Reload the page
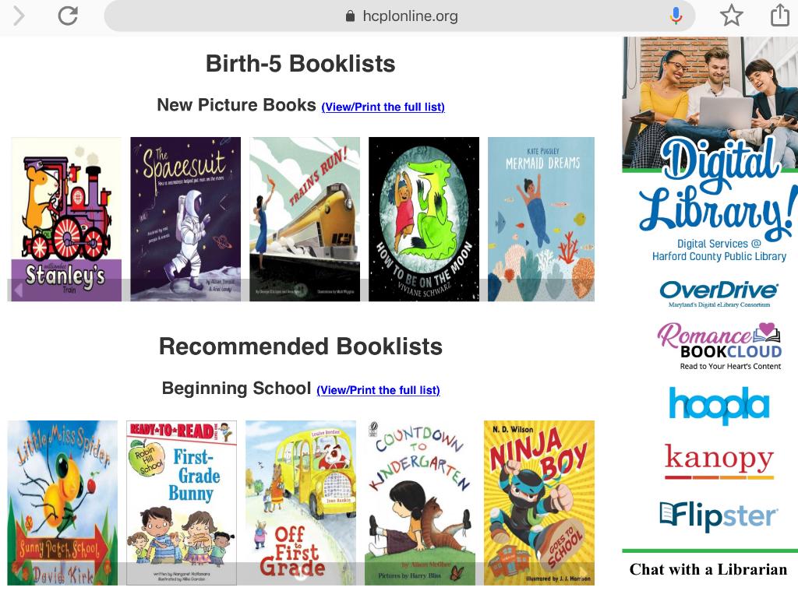Image resolution: width=798 pixels, height=598 pixels. [x=68, y=16]
